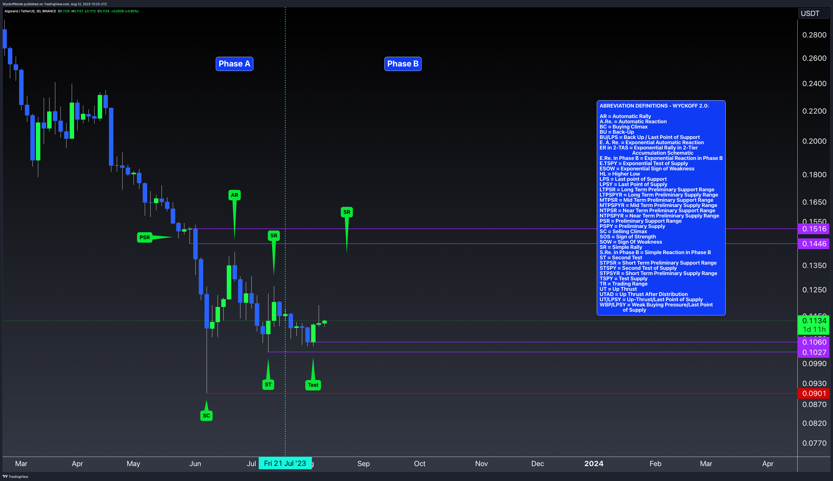This screenshot has width=833, height=481.
Task: Click the Oct label on time axis
Action: coord(420,463)
